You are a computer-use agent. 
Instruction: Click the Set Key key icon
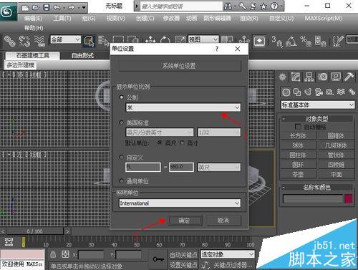[158, 259]
